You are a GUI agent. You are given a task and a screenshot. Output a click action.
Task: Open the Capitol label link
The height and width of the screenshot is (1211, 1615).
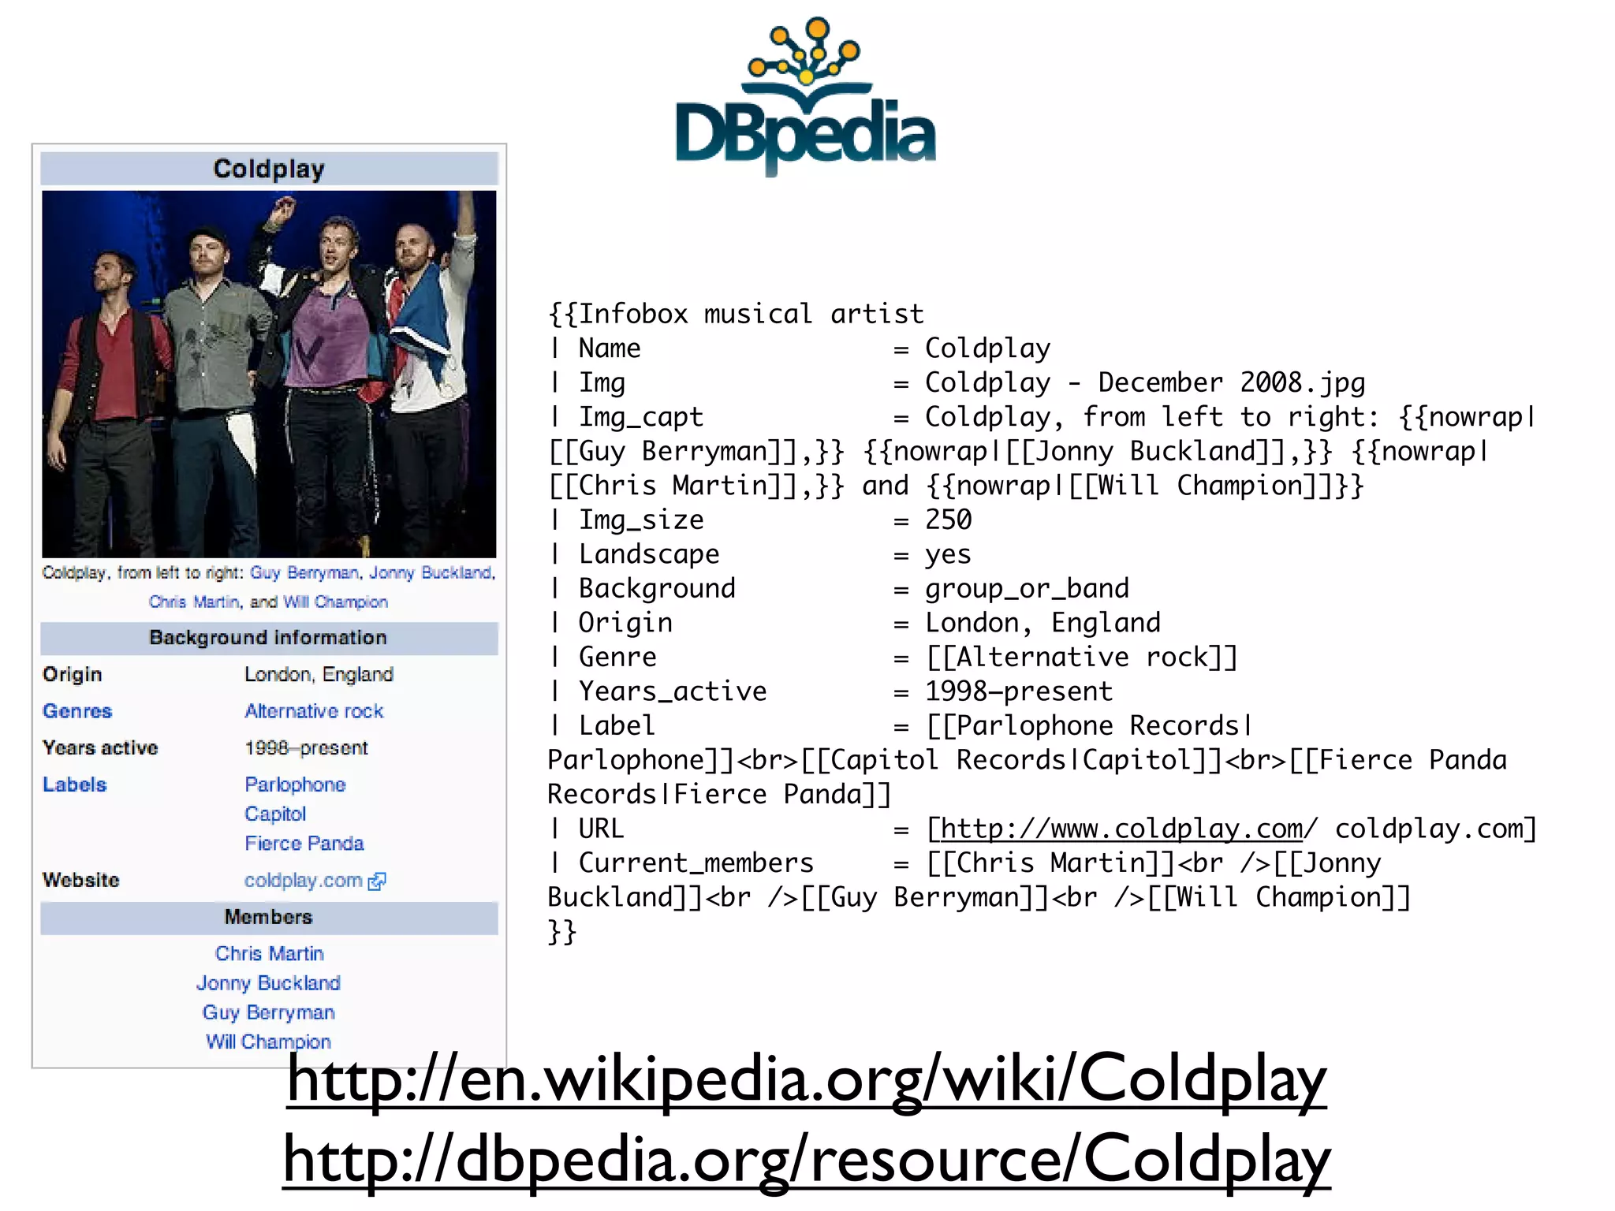click(275, 814)
